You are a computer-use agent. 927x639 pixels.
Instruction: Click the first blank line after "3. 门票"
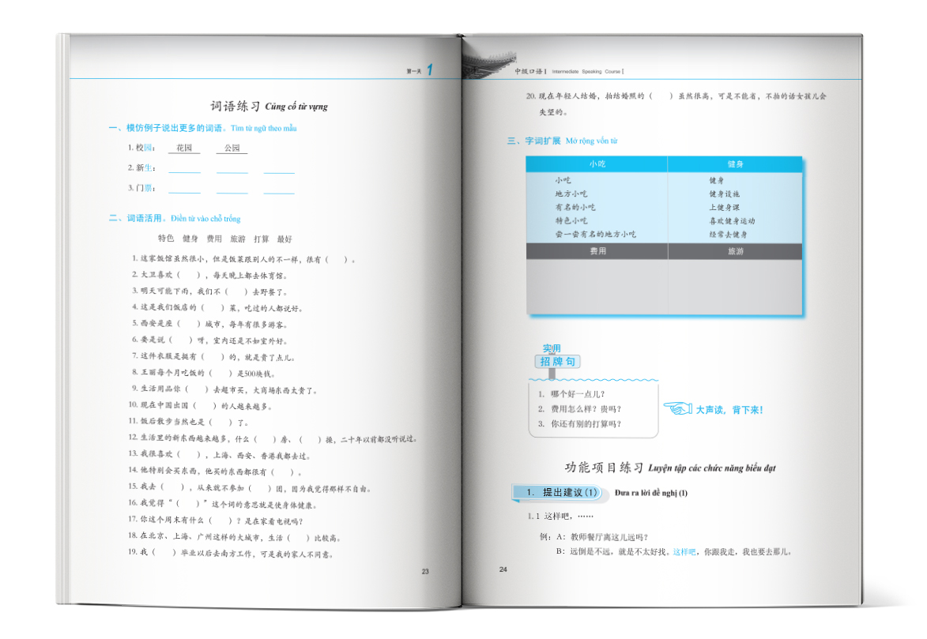coord(184,192)
